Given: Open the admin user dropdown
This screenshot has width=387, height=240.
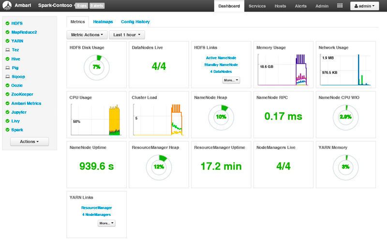Looking at the screenshot, I should coord(364,6).
